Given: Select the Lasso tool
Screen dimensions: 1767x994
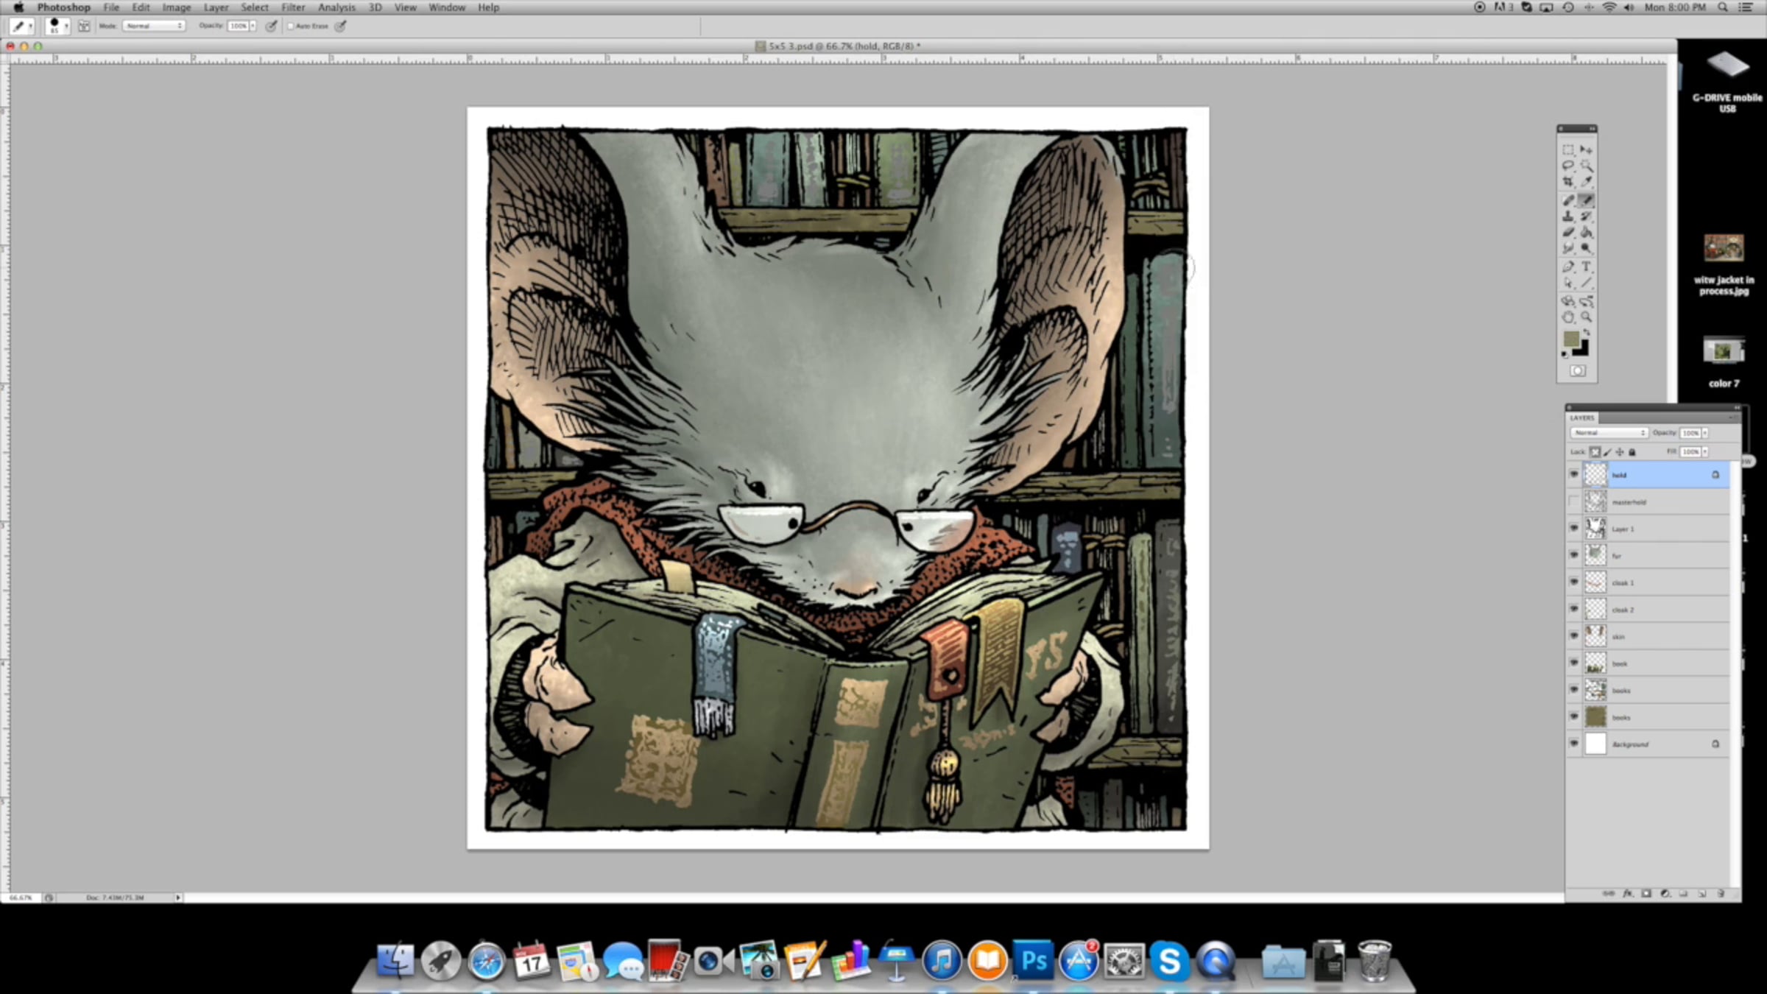Looking at the screenshot, I should coord(1568,166).
